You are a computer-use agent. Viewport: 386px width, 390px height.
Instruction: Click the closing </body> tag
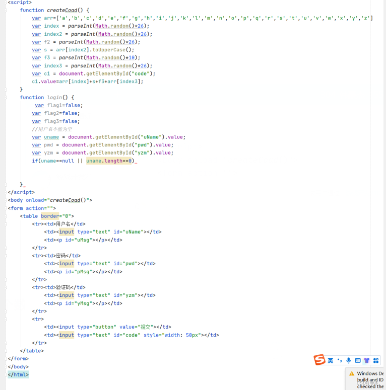(x=18, y=367)
